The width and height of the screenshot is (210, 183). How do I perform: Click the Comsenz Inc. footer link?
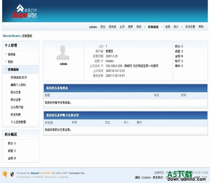click(x=77, y=173)
